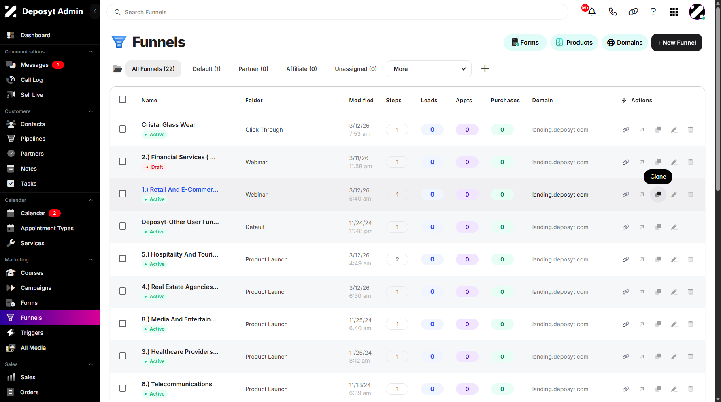Edit the Financial Services funnel with pencil icon
This screenshot has height=402, width=721.
coord(674,162)
